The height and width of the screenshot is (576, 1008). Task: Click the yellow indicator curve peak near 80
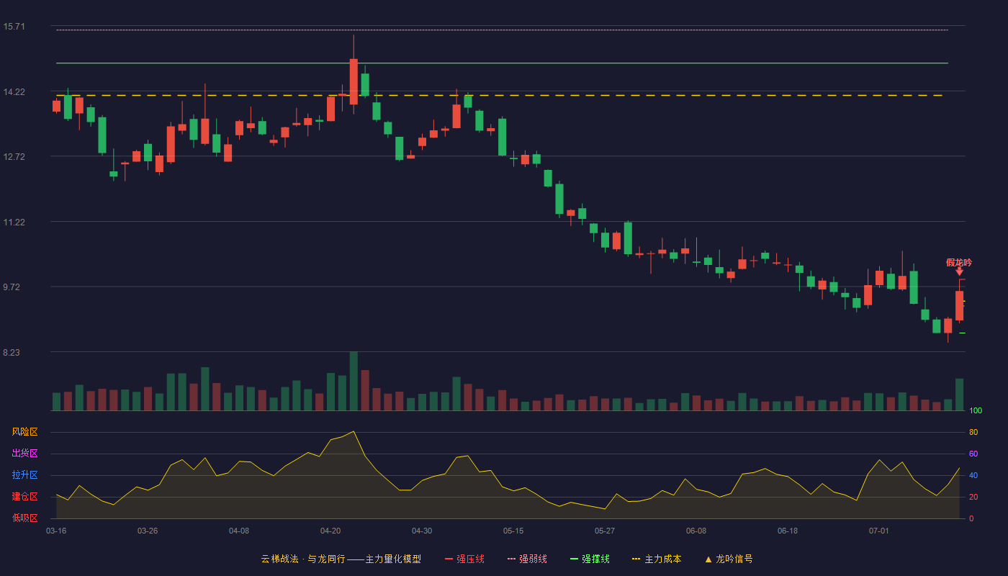coord(354,432)
